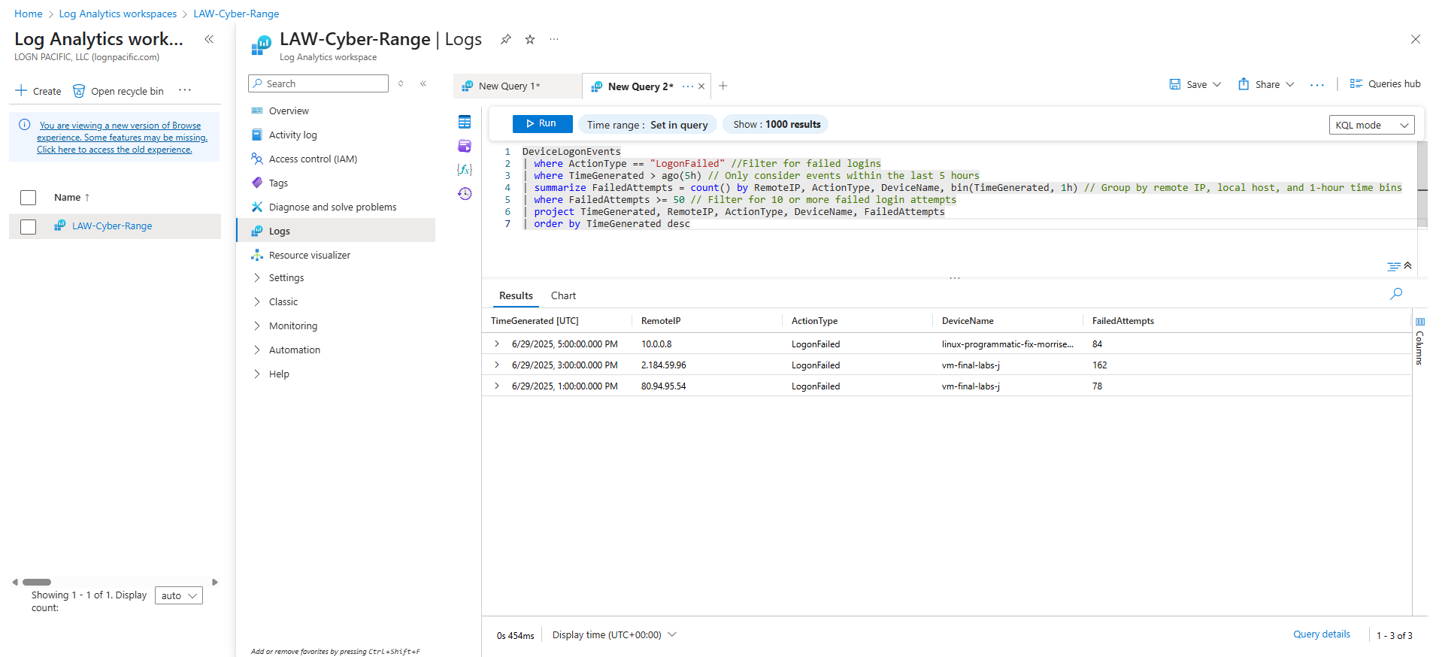
Task: Open the Save dropdown
Action: [1195, 84]
